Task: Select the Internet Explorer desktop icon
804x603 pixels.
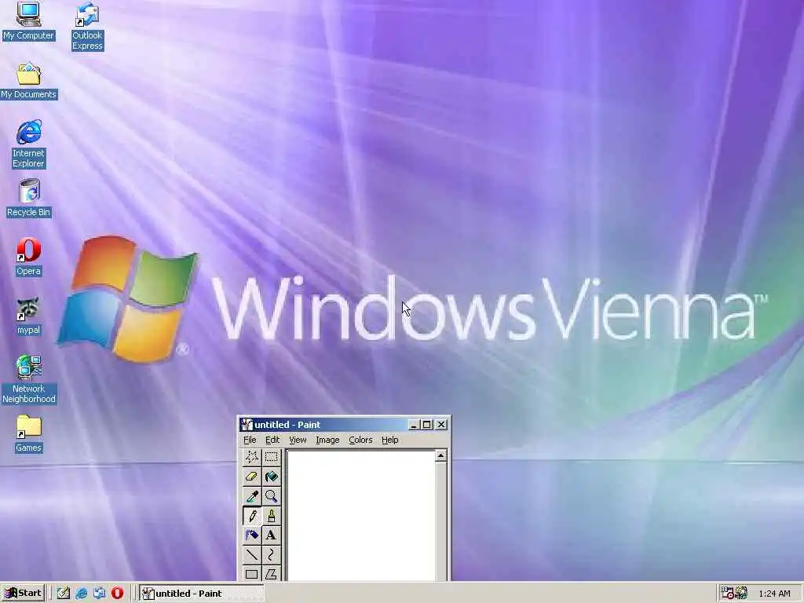Action: point(29,144)
